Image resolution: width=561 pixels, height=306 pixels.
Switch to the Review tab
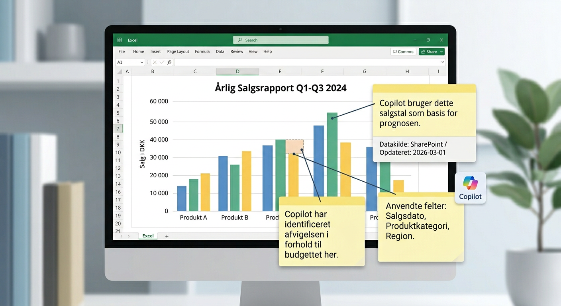point(237,51)
